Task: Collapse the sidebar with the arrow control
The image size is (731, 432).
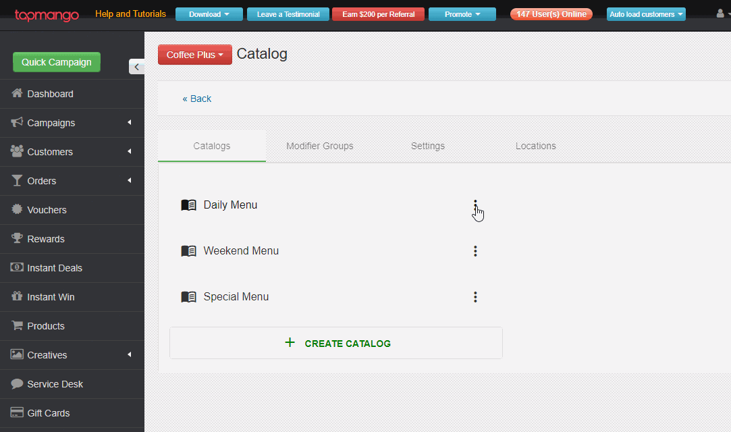Action: [136, 67]
